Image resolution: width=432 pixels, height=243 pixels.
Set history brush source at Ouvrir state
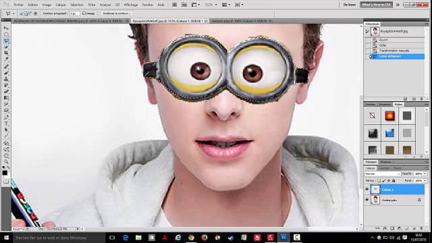[x=367, y=40]
